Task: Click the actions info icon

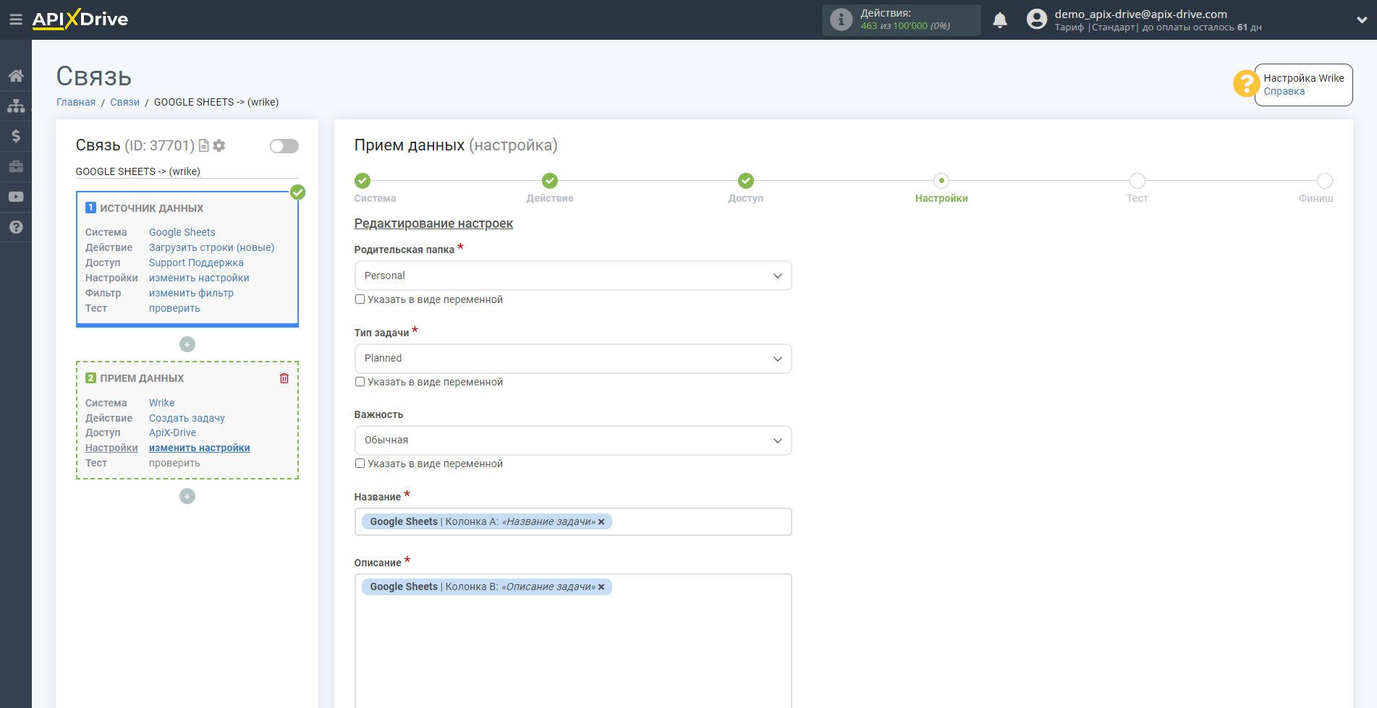Action: tap(841, 20)
